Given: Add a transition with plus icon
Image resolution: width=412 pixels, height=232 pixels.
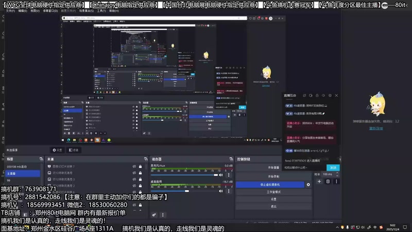Looking at the screenshot, I should 319,181.
